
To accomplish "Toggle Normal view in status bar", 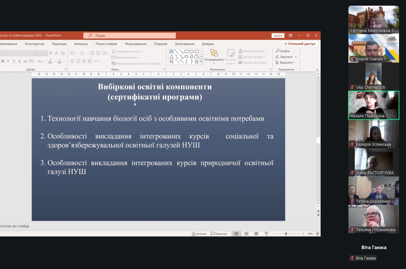I will [236, 234].
